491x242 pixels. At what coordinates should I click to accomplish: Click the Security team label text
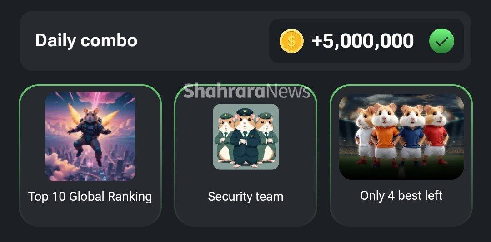pyautogui.click(x=245, y=197)
